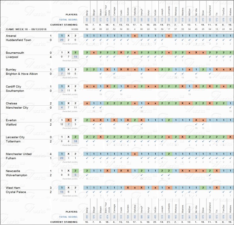Click Benjy's checkmark in the Bournemouth vs Liverpool row
The height and width of the screenshot is (225, 234).
[87, 57]
